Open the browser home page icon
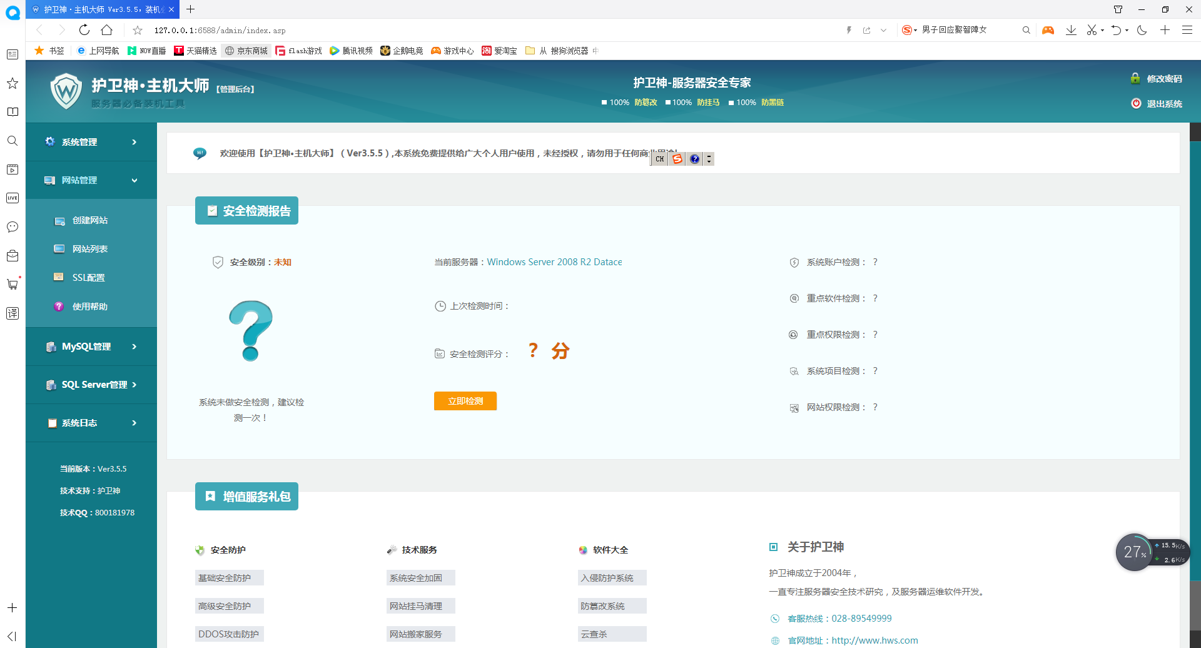This screenshot has width=1201, height=648. tap(106, 29)
